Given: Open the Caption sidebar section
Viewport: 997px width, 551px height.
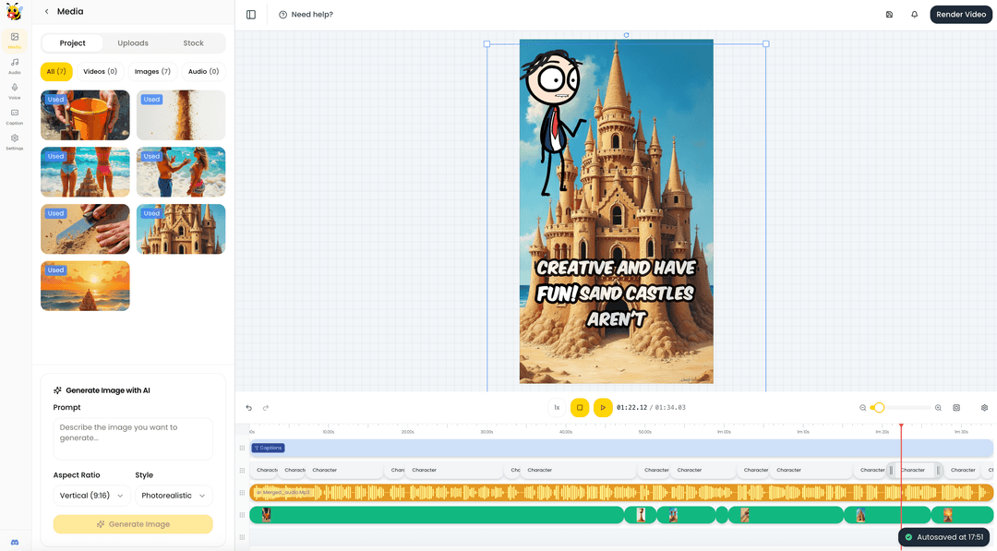Looking at the screenshot, I should [14, 117].
